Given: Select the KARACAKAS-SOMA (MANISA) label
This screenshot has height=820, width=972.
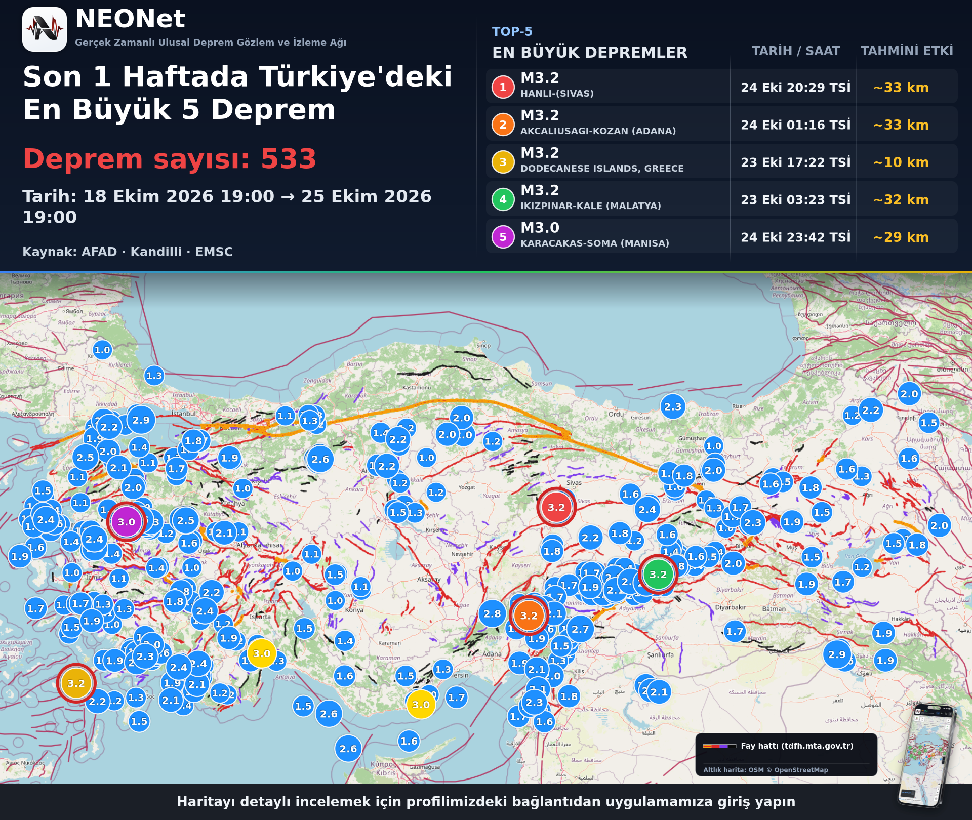Looking at the screenshot, I should tap(594, 243).
